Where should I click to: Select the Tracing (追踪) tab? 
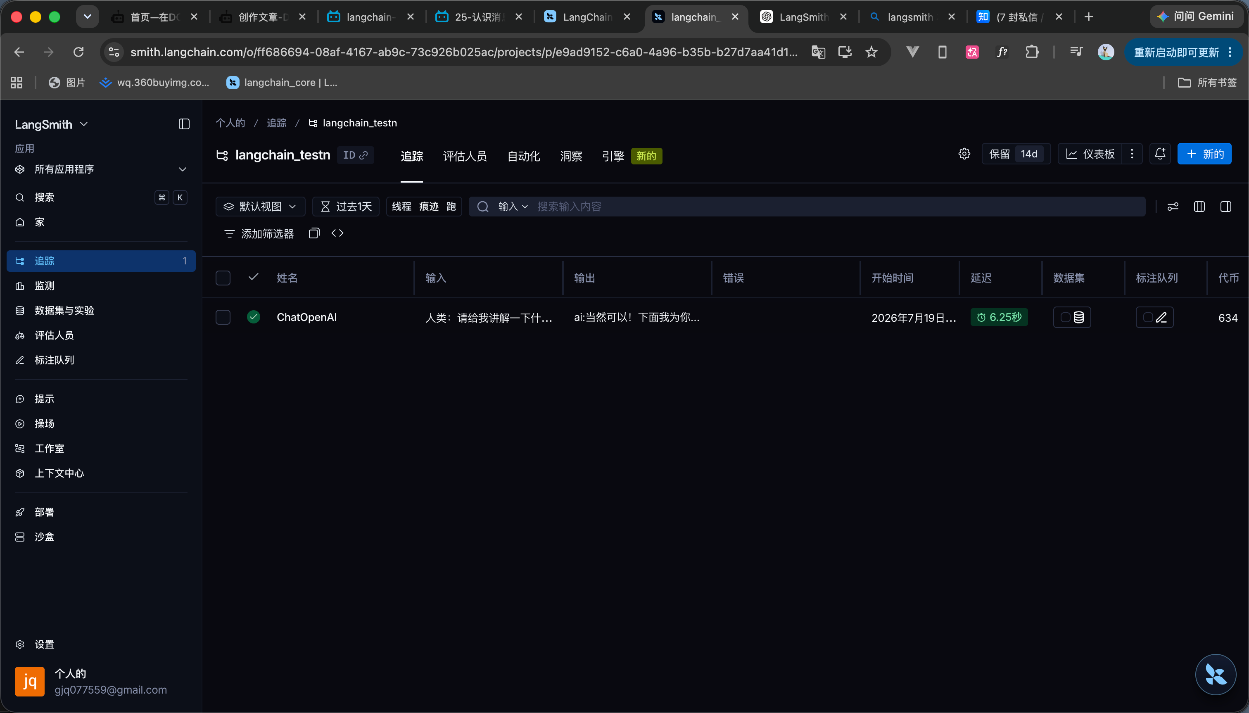tap(412, 156)
